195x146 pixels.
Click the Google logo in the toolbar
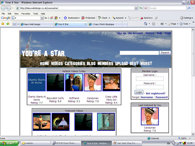click(x=6, y=18)
